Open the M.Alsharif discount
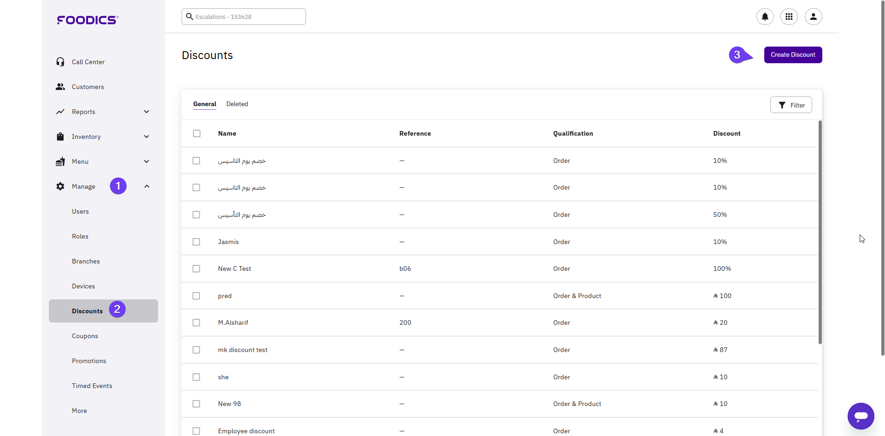 tap(233, 323)
